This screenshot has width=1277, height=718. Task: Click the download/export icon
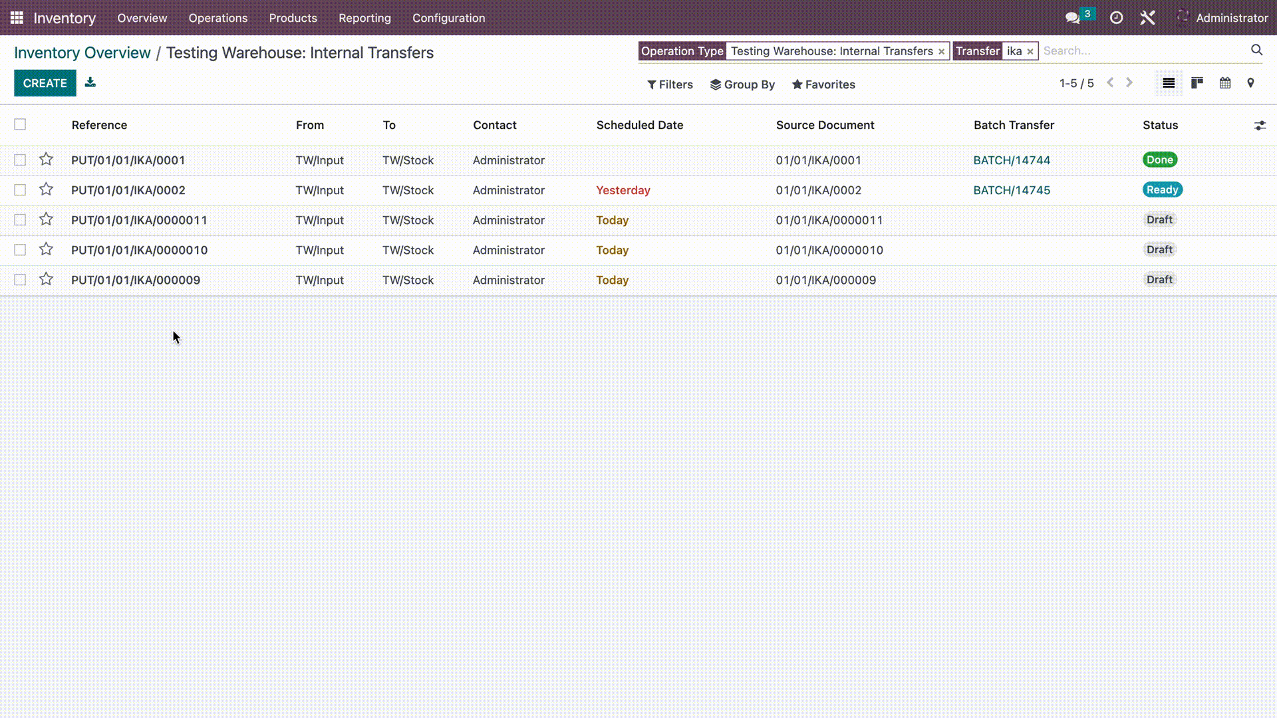point(90,82)
